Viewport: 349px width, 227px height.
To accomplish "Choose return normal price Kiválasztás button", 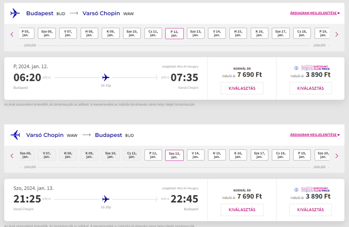I will [242, 210].
